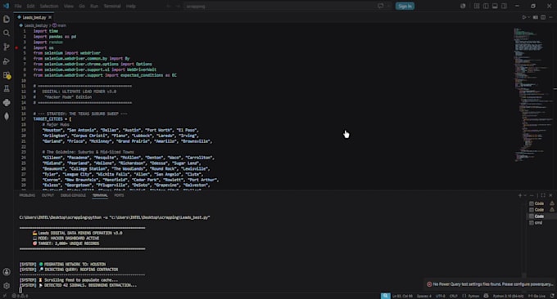Click the highlighted search icon in status bar

(386, 296)
